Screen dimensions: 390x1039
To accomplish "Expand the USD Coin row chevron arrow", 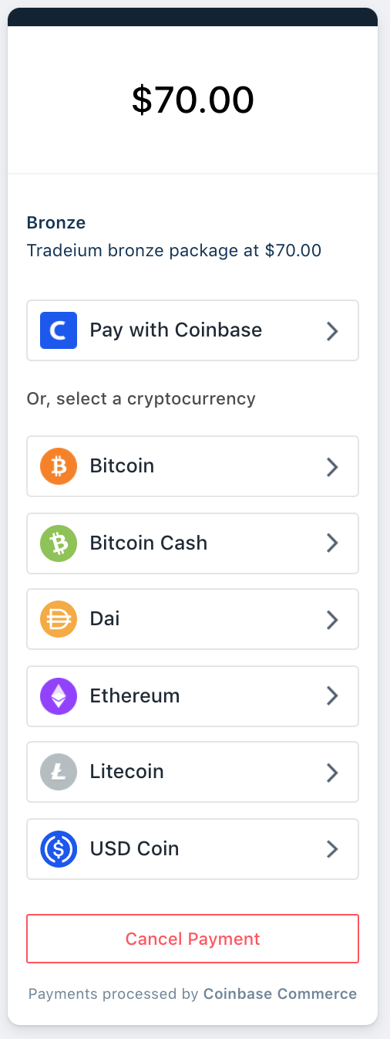I will tap(332, 849).
